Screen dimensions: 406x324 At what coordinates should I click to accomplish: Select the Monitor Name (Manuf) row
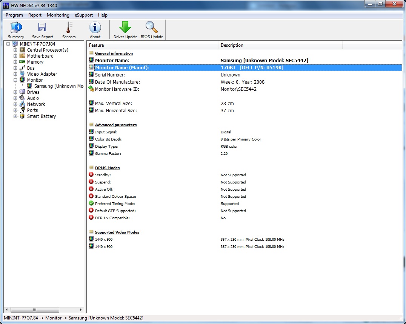[245, 67]
